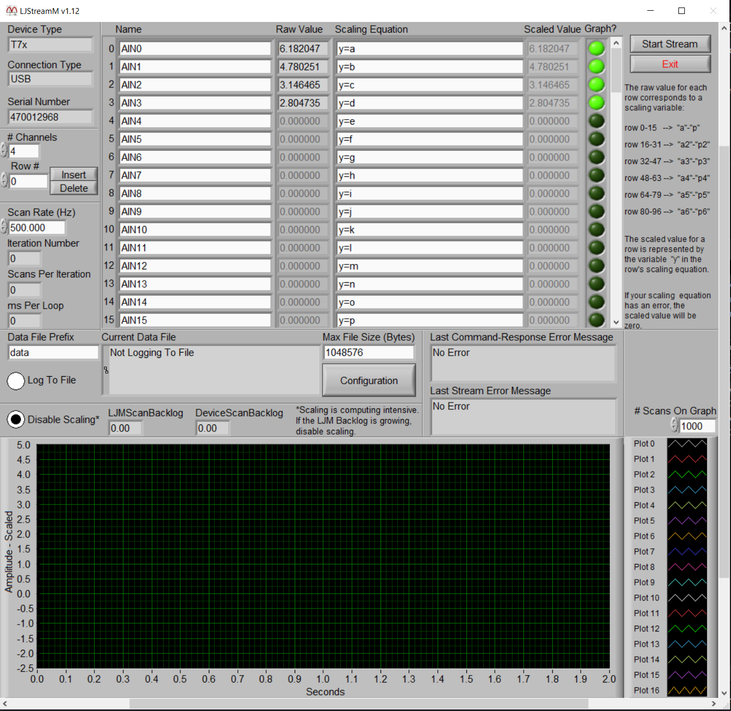The width and height of the screenshot is (731, 711).
Task: Click the Start Stream button
Action: pos(670,44)
